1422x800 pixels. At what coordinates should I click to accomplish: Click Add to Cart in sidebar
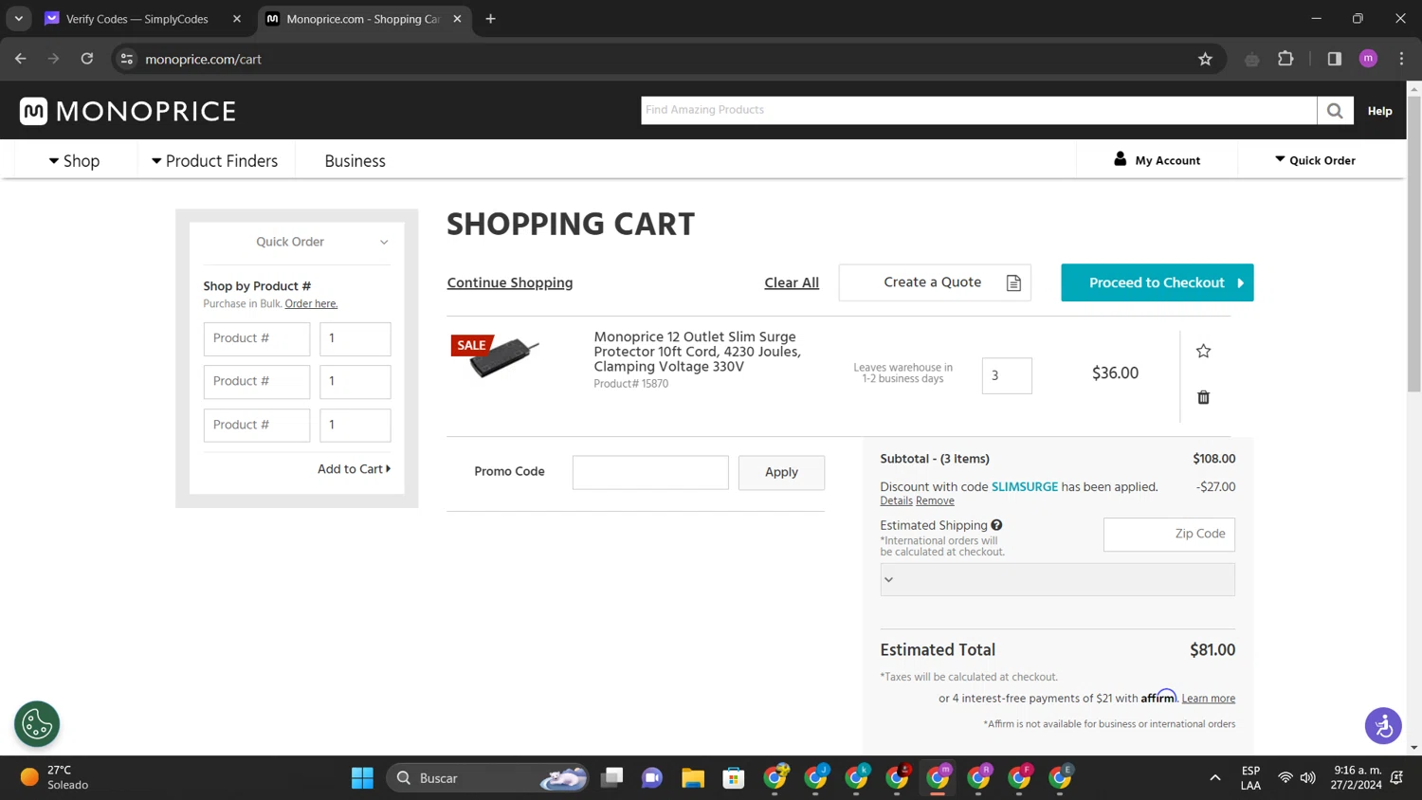click(354, 469)
